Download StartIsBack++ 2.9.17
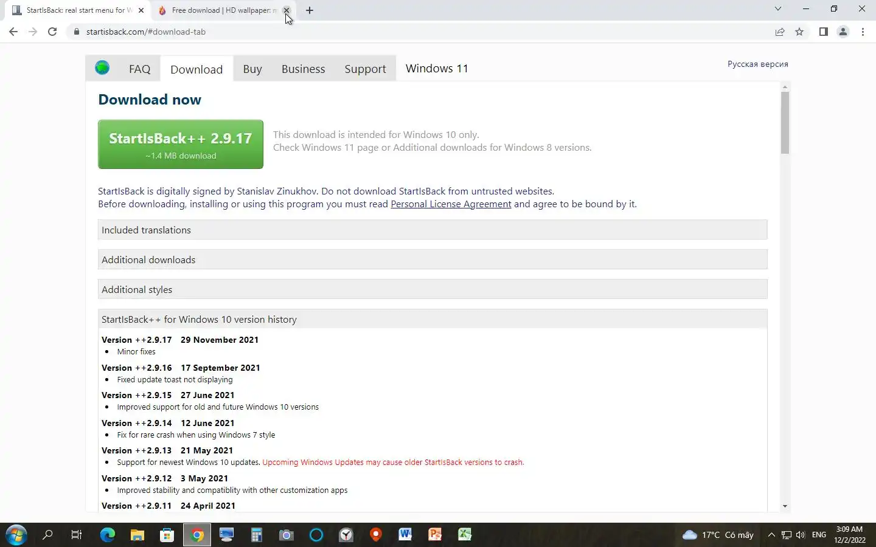Viewport: 876px width, 547px height. pos(181,144)
